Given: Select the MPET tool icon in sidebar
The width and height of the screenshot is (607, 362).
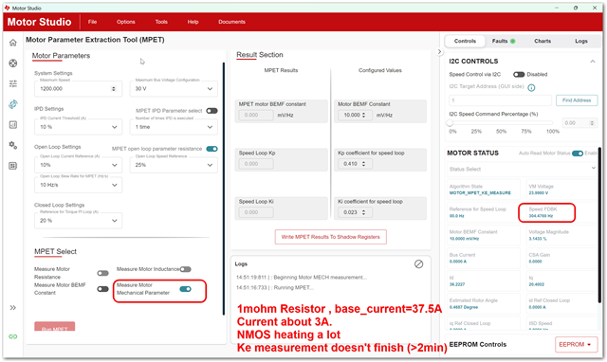Looking at the screenshot, I should point(12,104).
